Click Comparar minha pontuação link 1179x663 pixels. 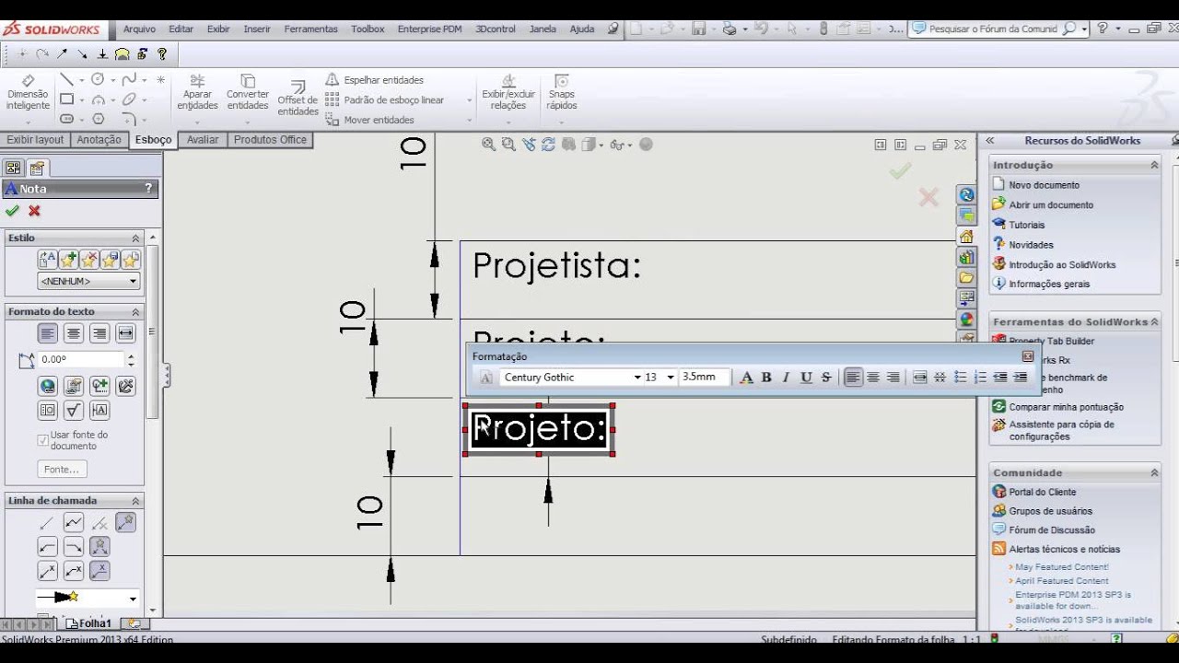pos(1066,407)
